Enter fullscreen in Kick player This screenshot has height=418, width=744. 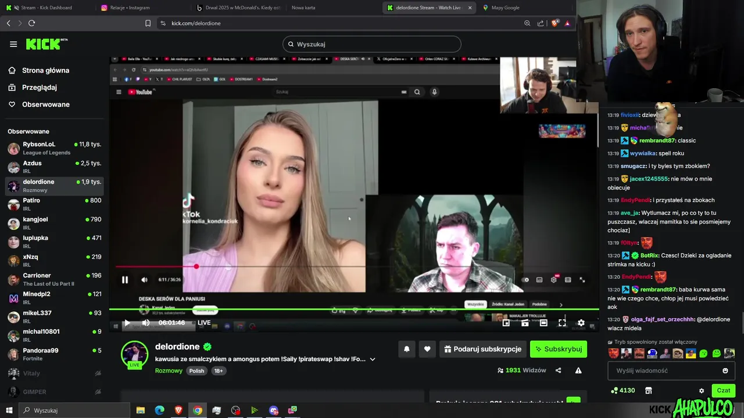coord(562,323)
